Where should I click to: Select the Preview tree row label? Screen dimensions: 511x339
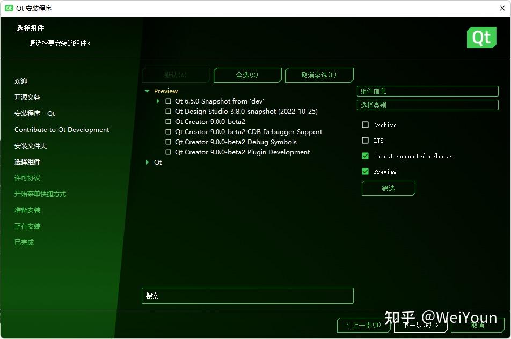166,91
